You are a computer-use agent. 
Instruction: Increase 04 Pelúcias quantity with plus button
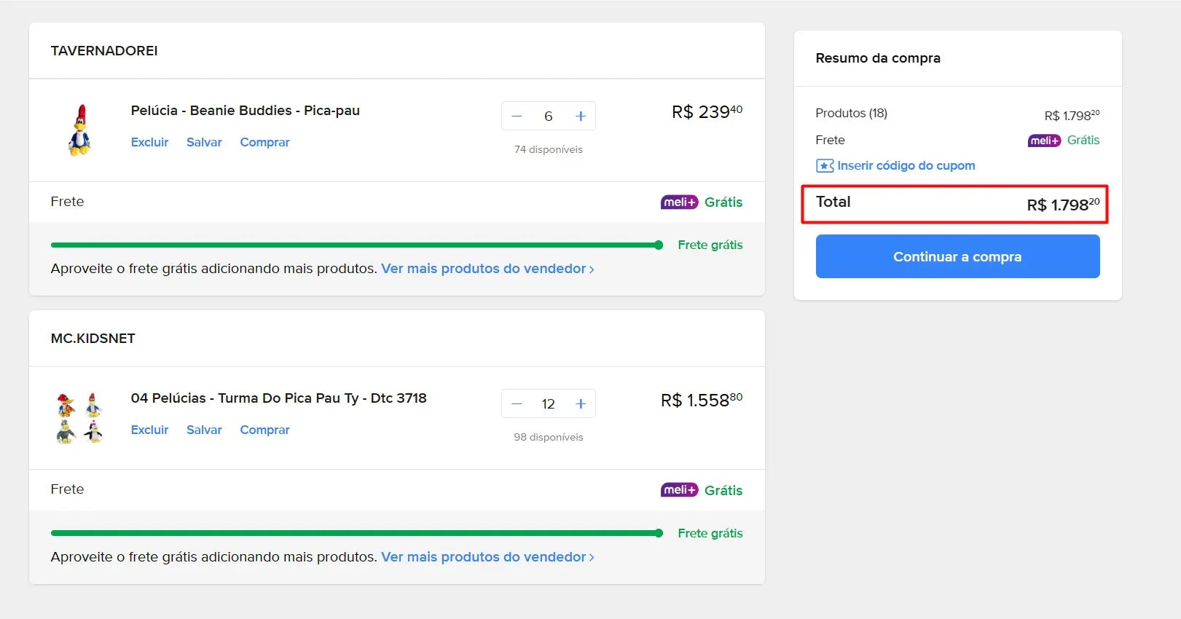pos(581,404)
